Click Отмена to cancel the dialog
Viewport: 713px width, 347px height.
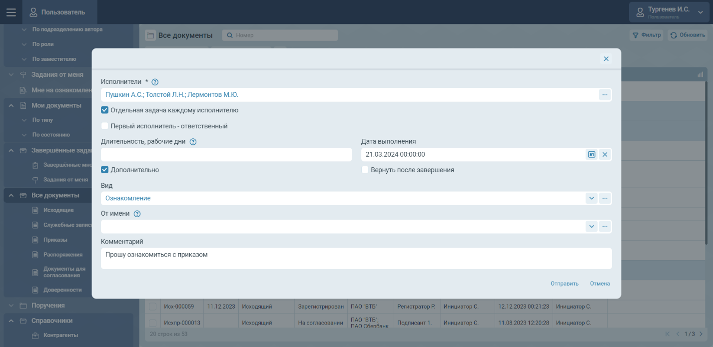point(600,284)
